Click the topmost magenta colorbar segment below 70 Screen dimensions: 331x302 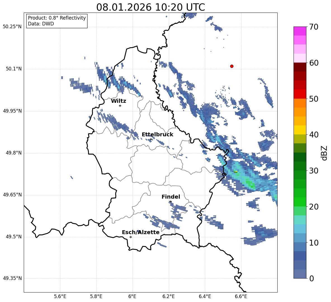point(300,31)
